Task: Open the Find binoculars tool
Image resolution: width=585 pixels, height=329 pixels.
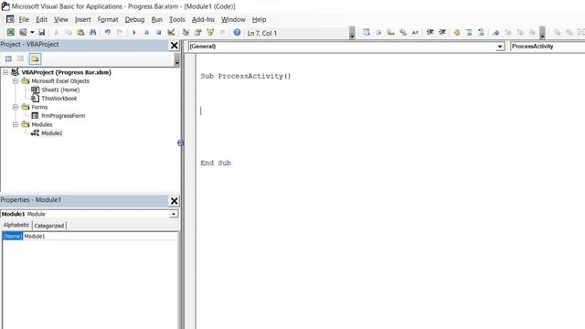Action: click(93, 33)
